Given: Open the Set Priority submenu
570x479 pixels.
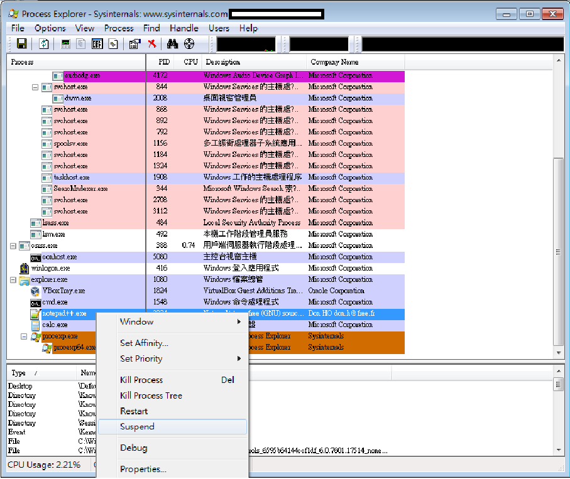Looking at the screenshot, I should (173, 359).
